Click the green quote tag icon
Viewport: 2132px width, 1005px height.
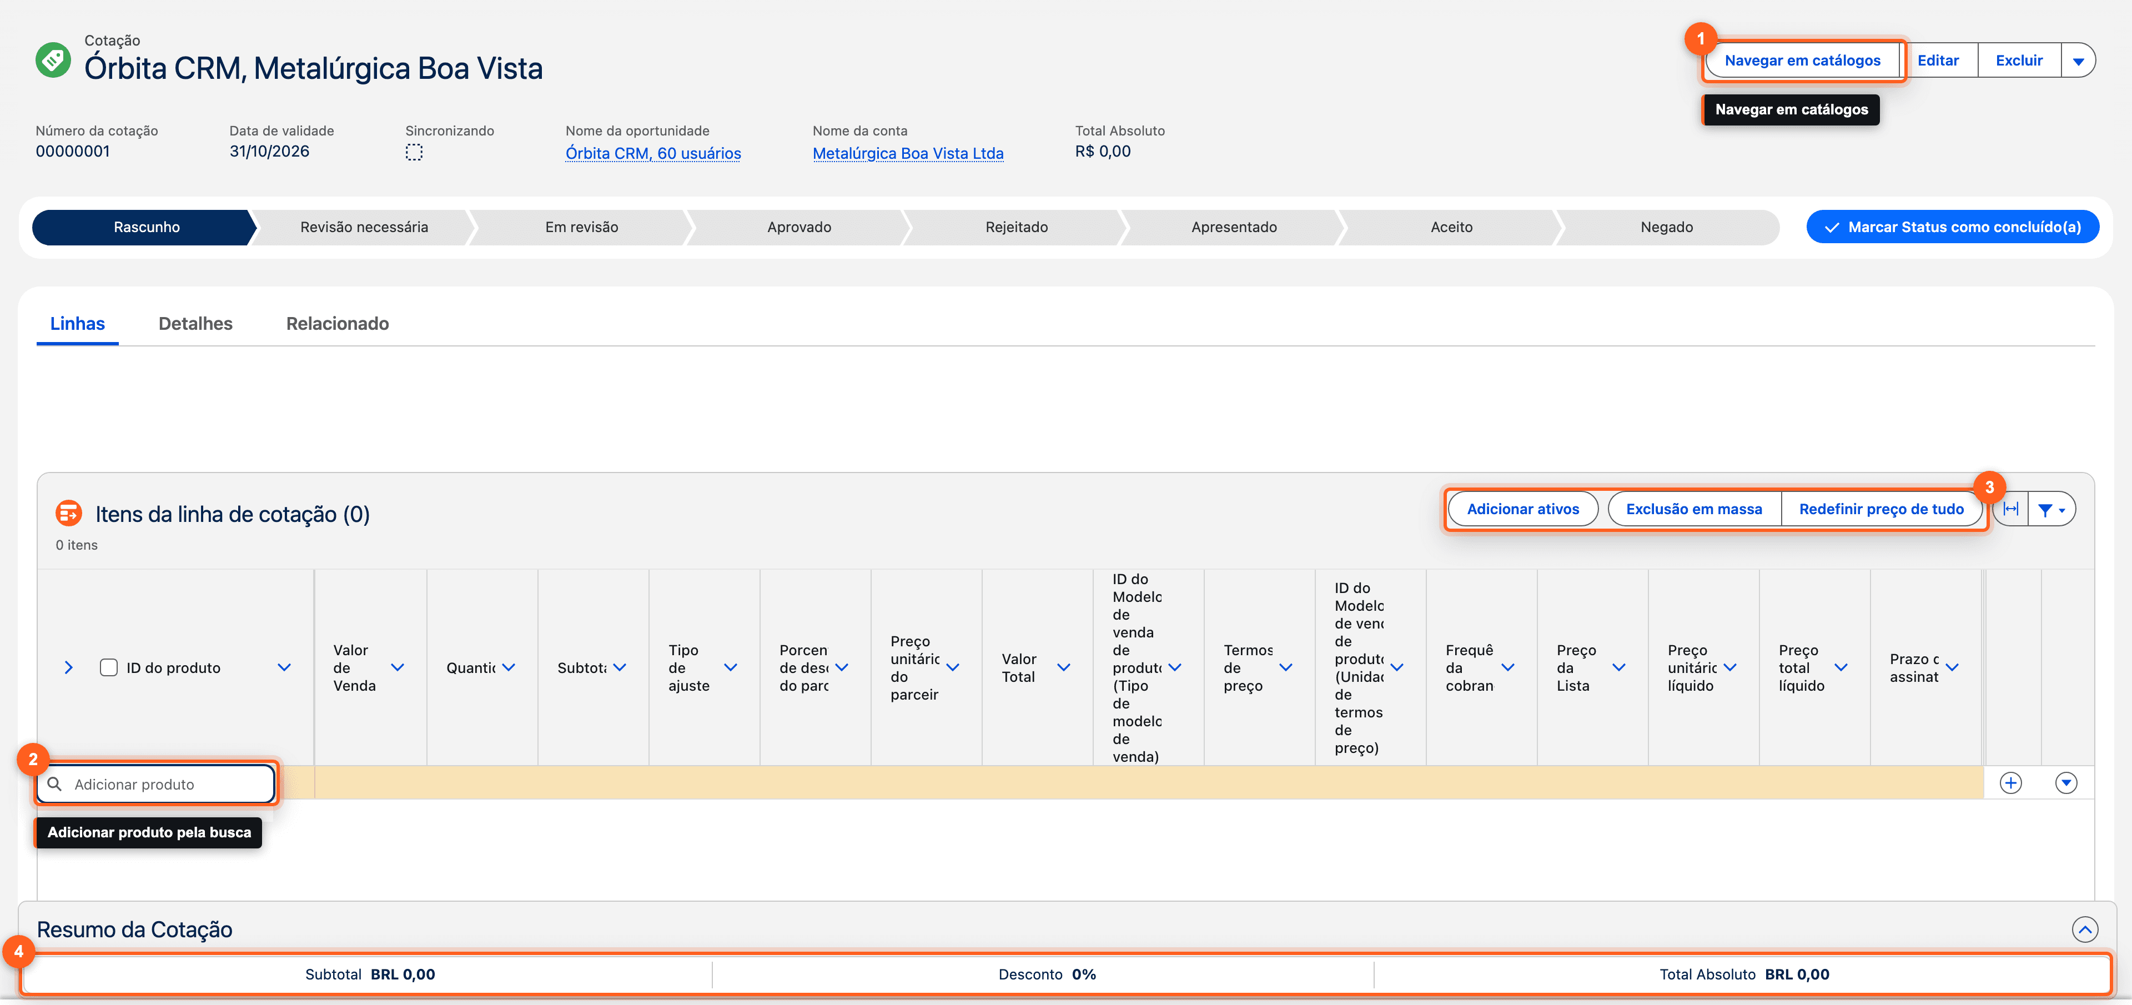(53, 59)
